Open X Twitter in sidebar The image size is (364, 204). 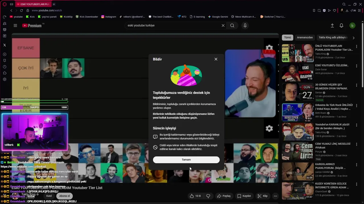5,45
